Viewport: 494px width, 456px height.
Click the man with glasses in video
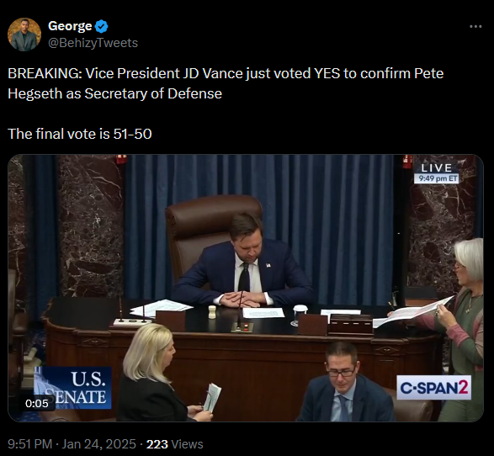[346, 382]
